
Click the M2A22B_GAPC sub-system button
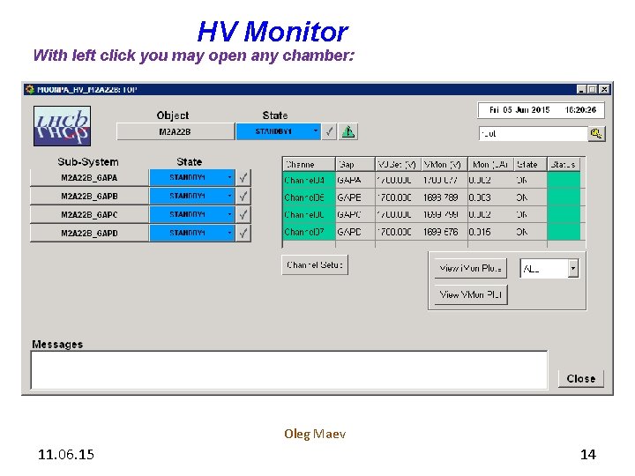89,214
